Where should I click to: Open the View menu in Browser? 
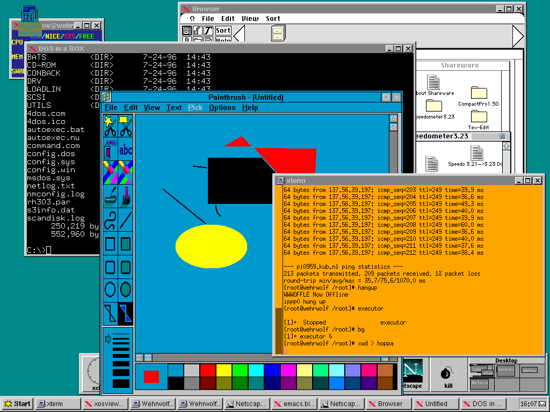(250, 18)
